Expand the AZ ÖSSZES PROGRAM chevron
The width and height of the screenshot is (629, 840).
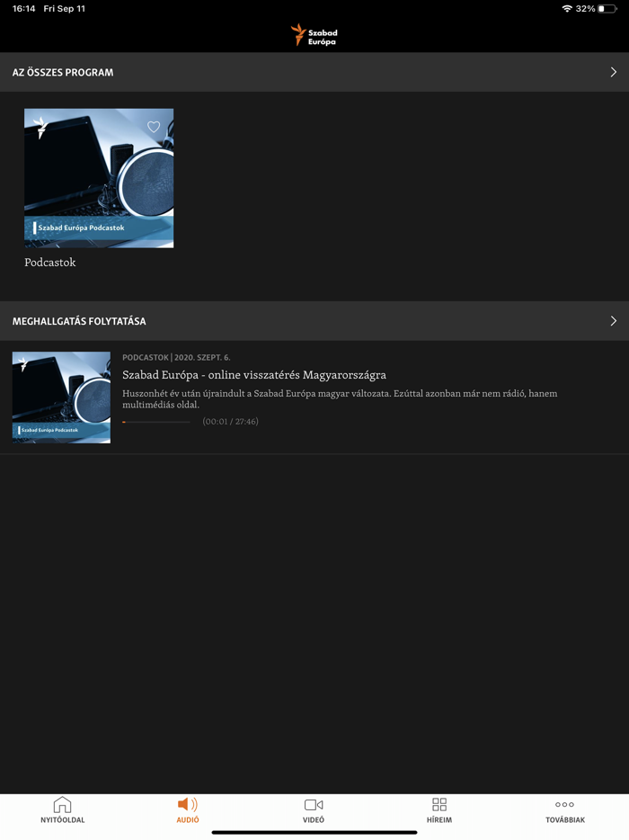click(614, 72)
